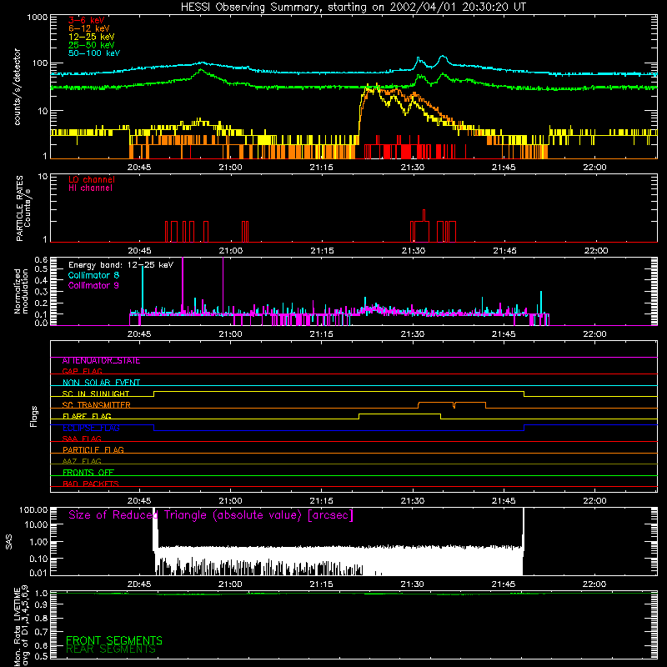Click 20:45 tick label under count-rate plot
Screen dimensions: 667x667
[x=139, y=168]
